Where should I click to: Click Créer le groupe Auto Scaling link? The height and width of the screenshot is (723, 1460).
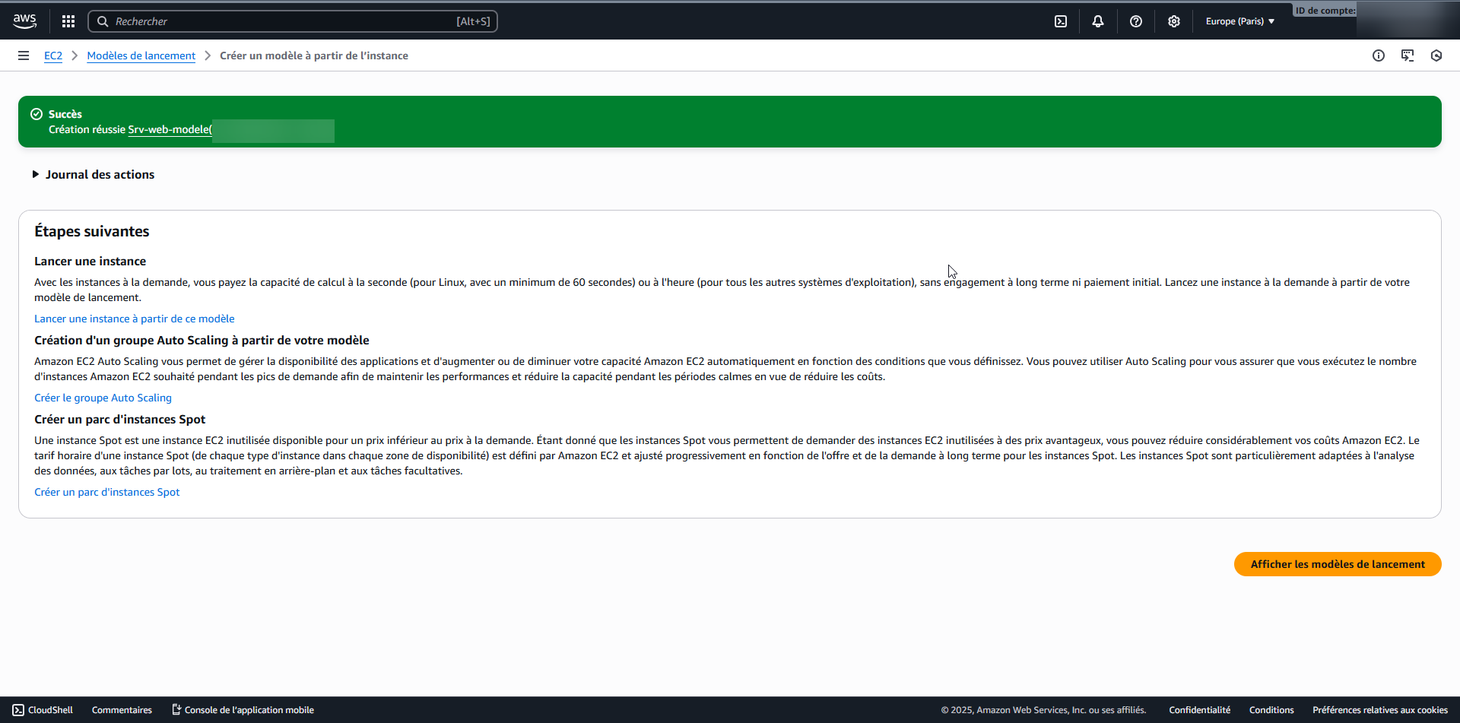coord(103,398)
